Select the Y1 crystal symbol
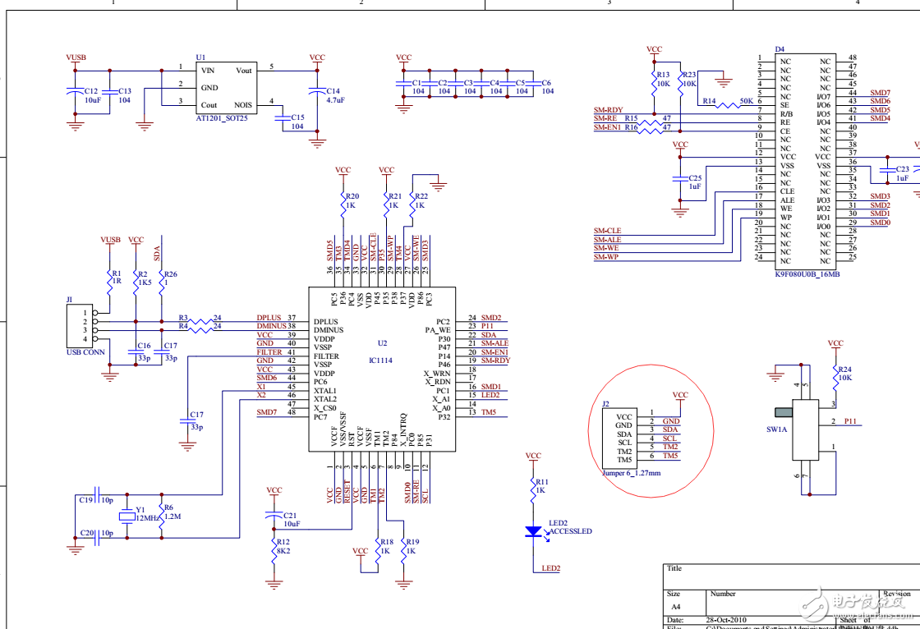Image resolution: width=920 pixels, height=629 pixels. 126,517
